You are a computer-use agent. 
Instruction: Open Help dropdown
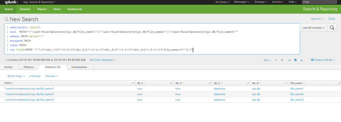click(x=293, y=2)
